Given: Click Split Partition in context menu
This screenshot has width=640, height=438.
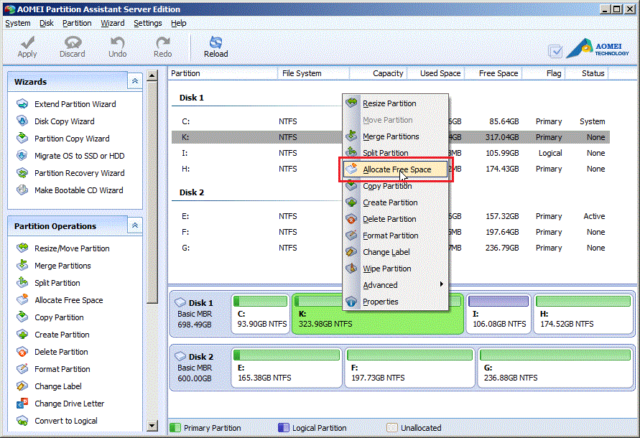Looking at the screenshot, I should pos(395,153).
